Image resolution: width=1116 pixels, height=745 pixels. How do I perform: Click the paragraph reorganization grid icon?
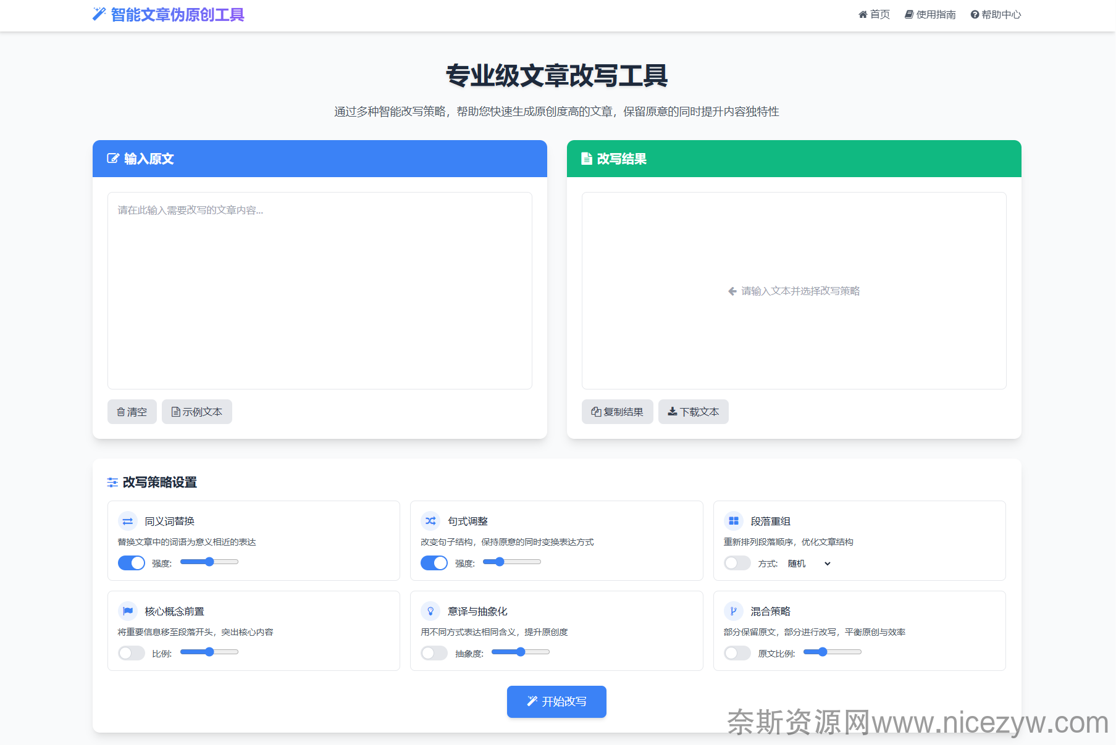coord(734,521)
